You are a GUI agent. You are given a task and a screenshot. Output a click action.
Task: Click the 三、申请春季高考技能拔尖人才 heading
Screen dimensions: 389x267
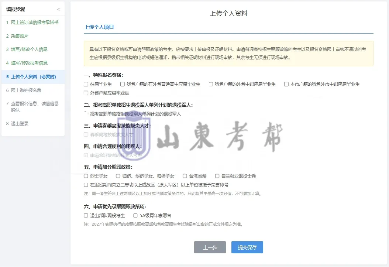point(117,126)
